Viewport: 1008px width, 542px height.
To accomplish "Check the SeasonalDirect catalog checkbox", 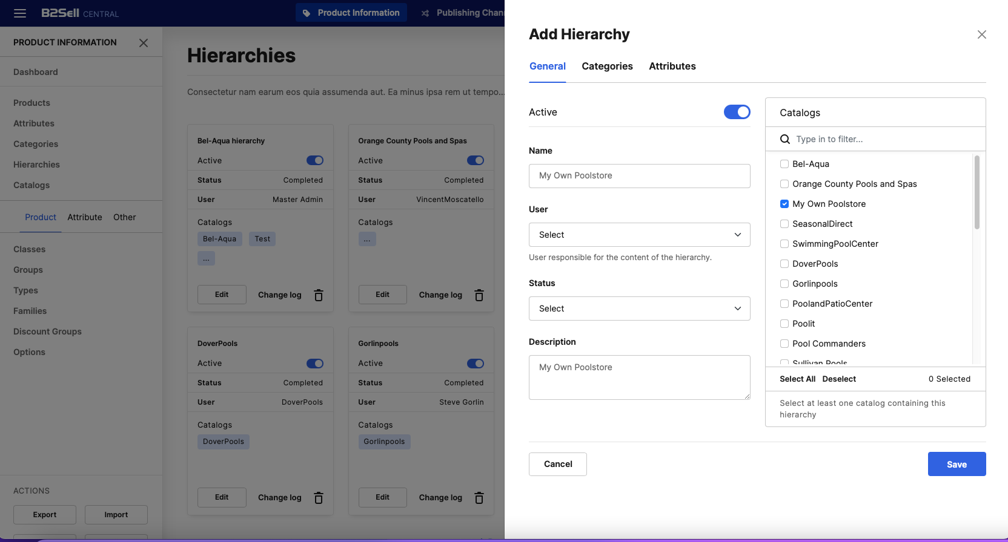I will [x=784, y=224].
